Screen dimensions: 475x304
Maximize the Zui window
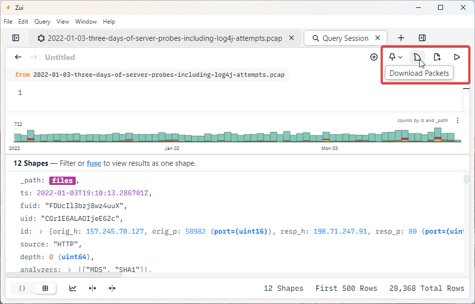click(441, 7)
